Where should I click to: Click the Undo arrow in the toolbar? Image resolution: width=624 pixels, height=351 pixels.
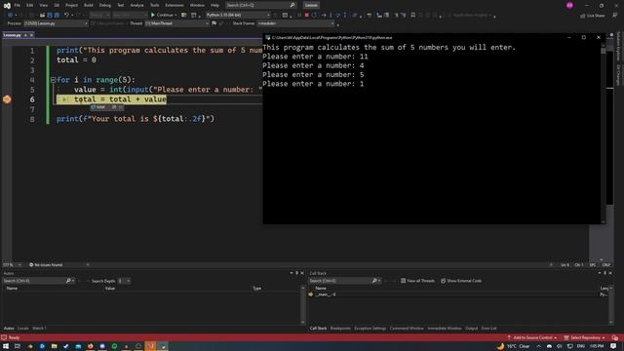point(66,16)
